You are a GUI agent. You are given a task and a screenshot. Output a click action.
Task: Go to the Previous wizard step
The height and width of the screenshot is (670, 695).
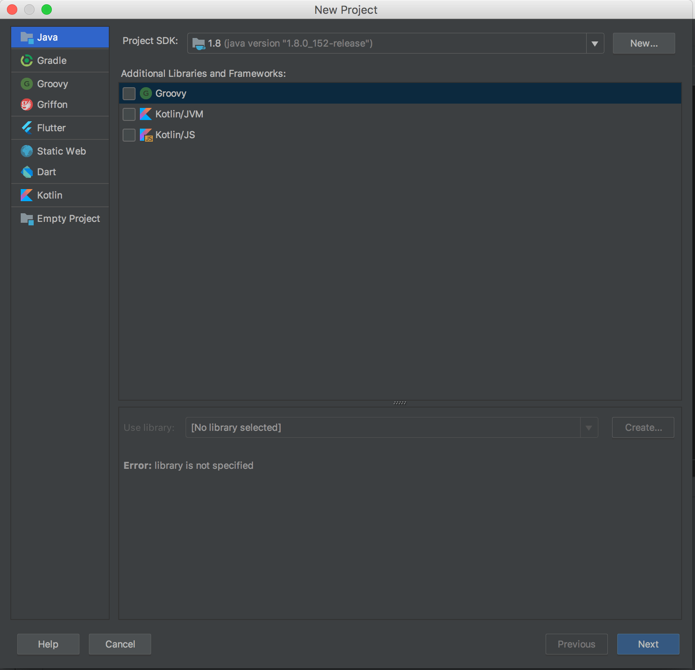pos(577,644)
